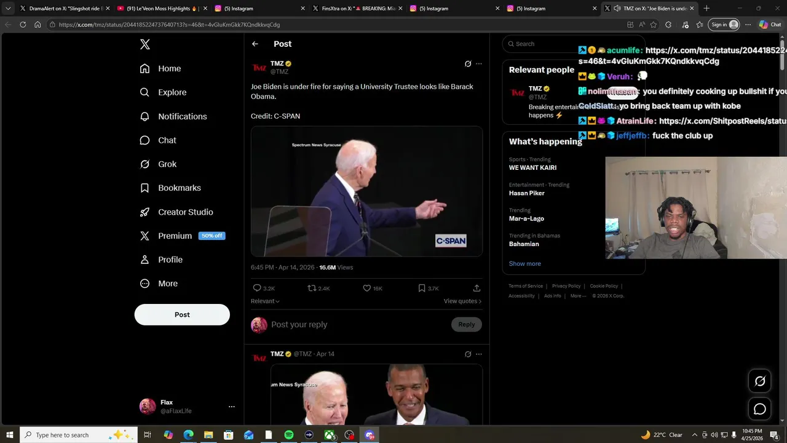
Task: Click the reply icon with 3.2K
Action: (264, 288)
